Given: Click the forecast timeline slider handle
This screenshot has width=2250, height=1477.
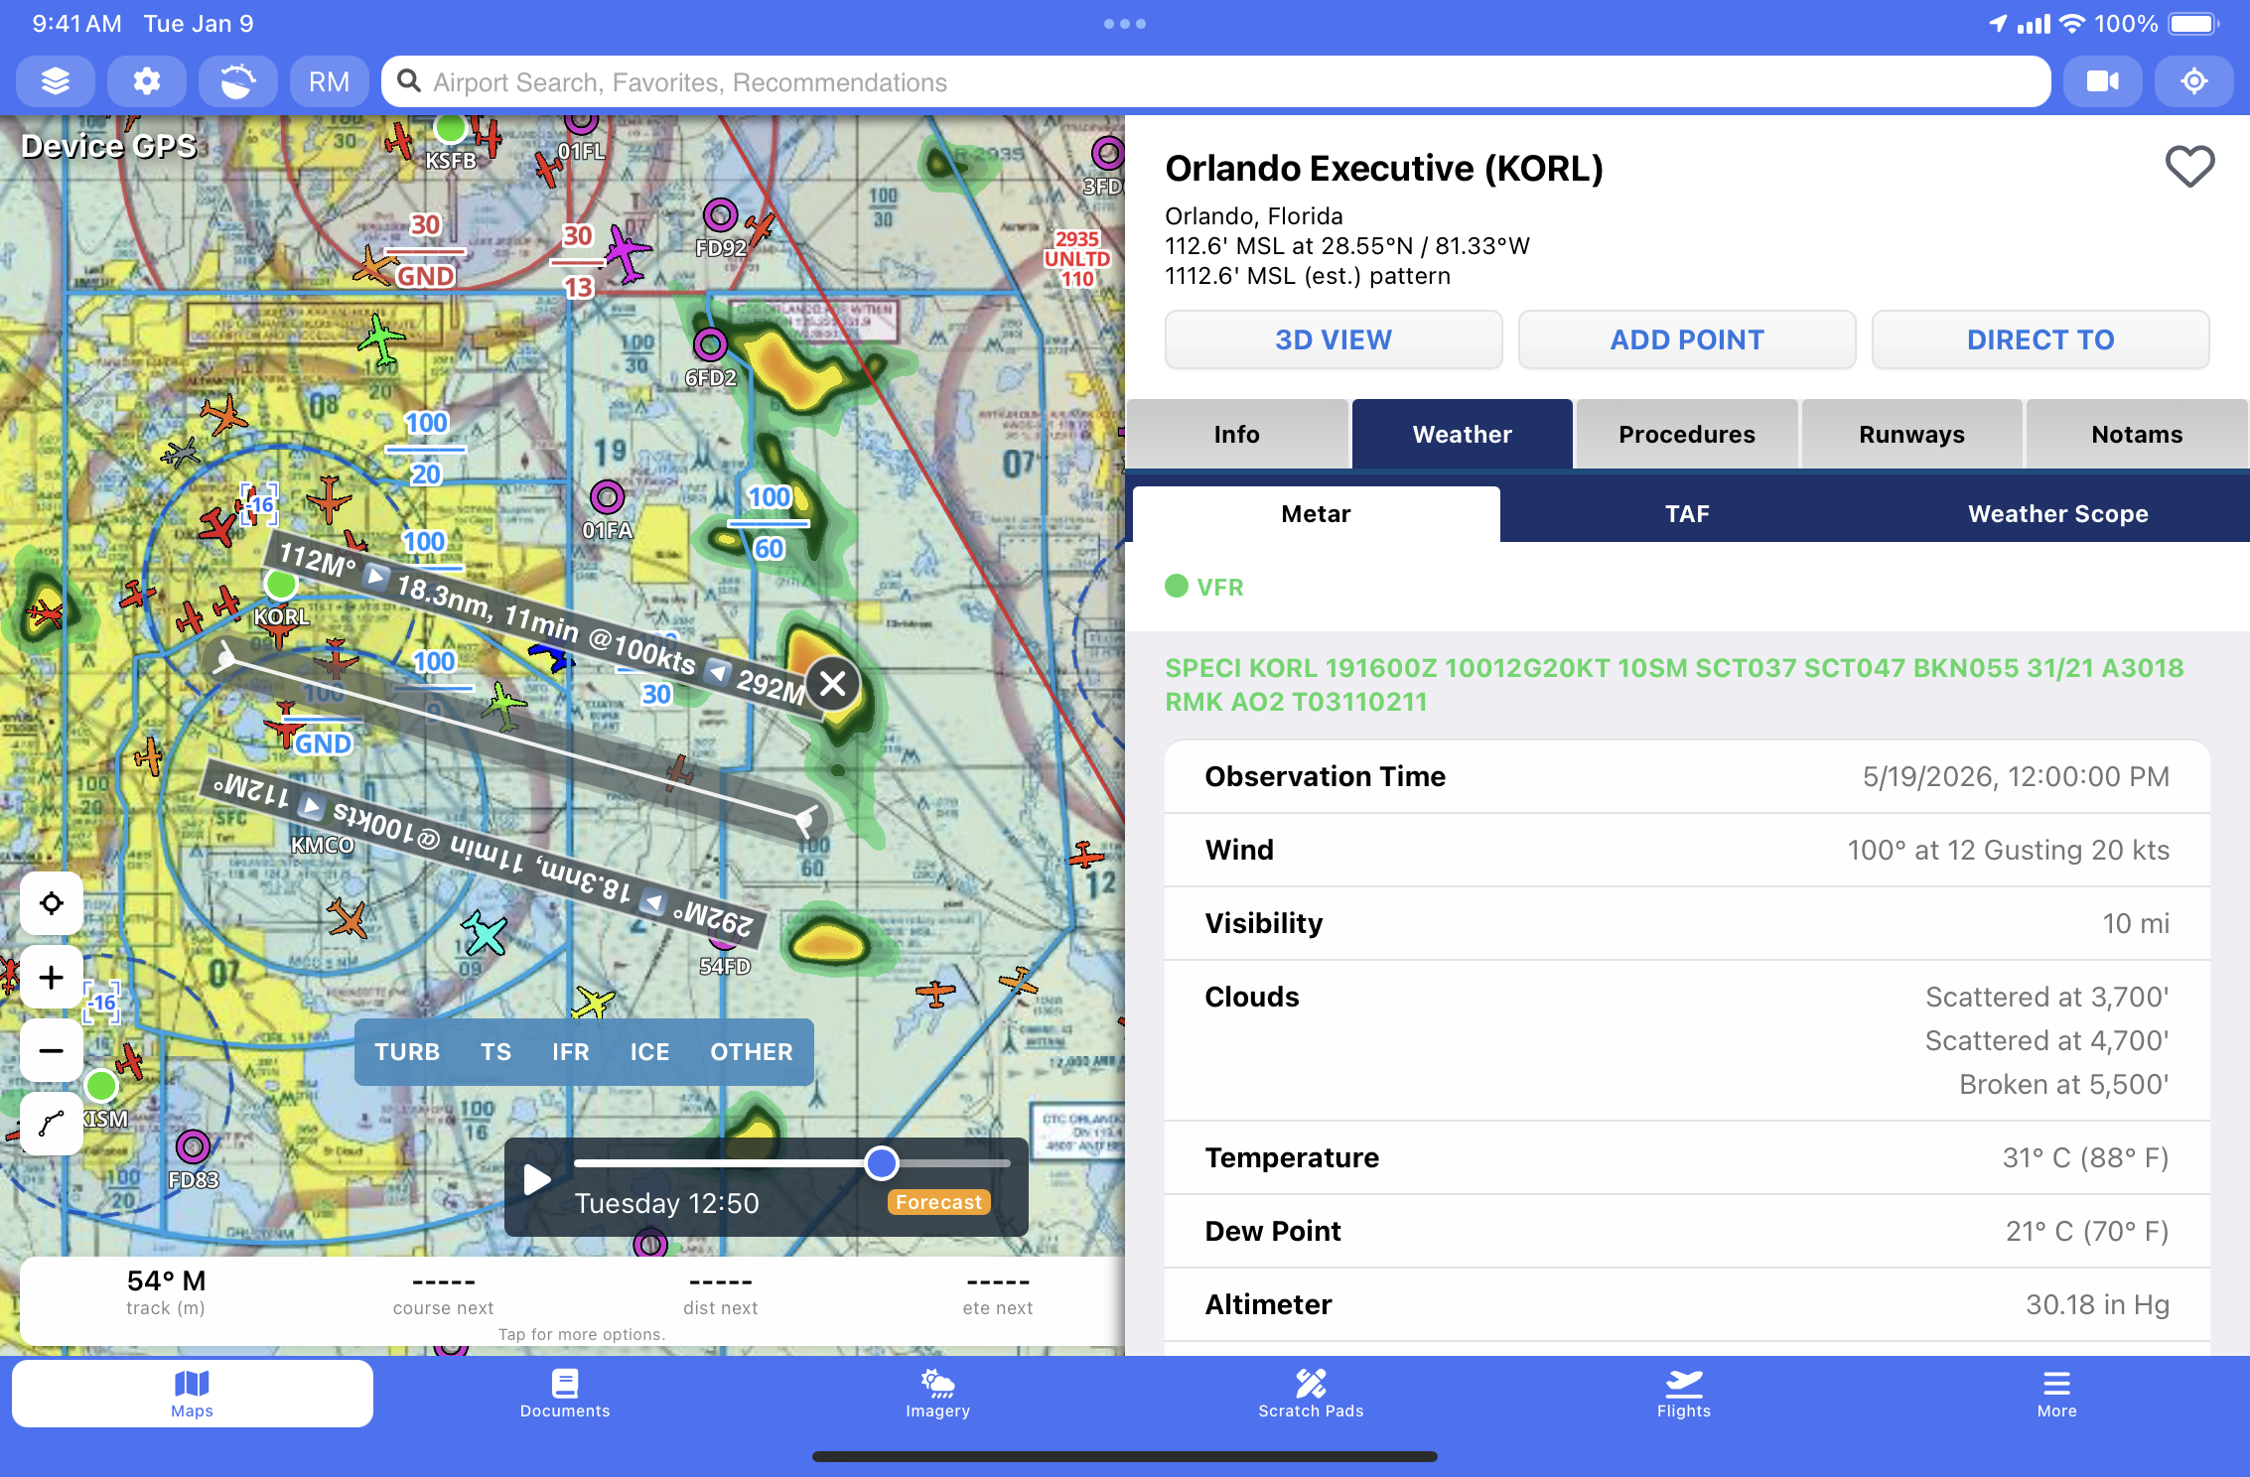Looking at the screenshot, I should tap(882, 1162).
